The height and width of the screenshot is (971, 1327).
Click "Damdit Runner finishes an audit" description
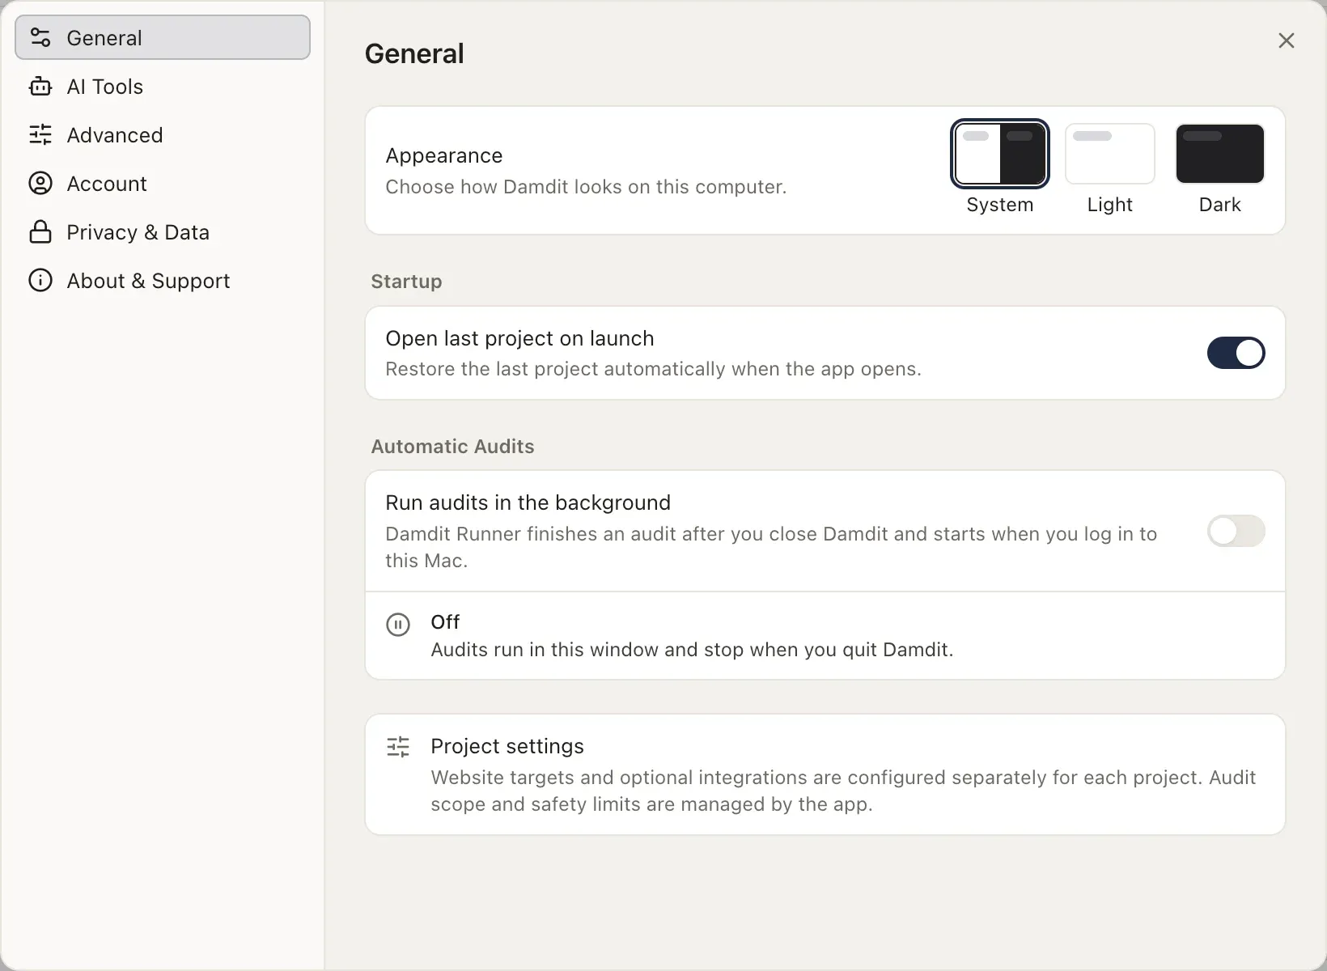click(771, 547)
